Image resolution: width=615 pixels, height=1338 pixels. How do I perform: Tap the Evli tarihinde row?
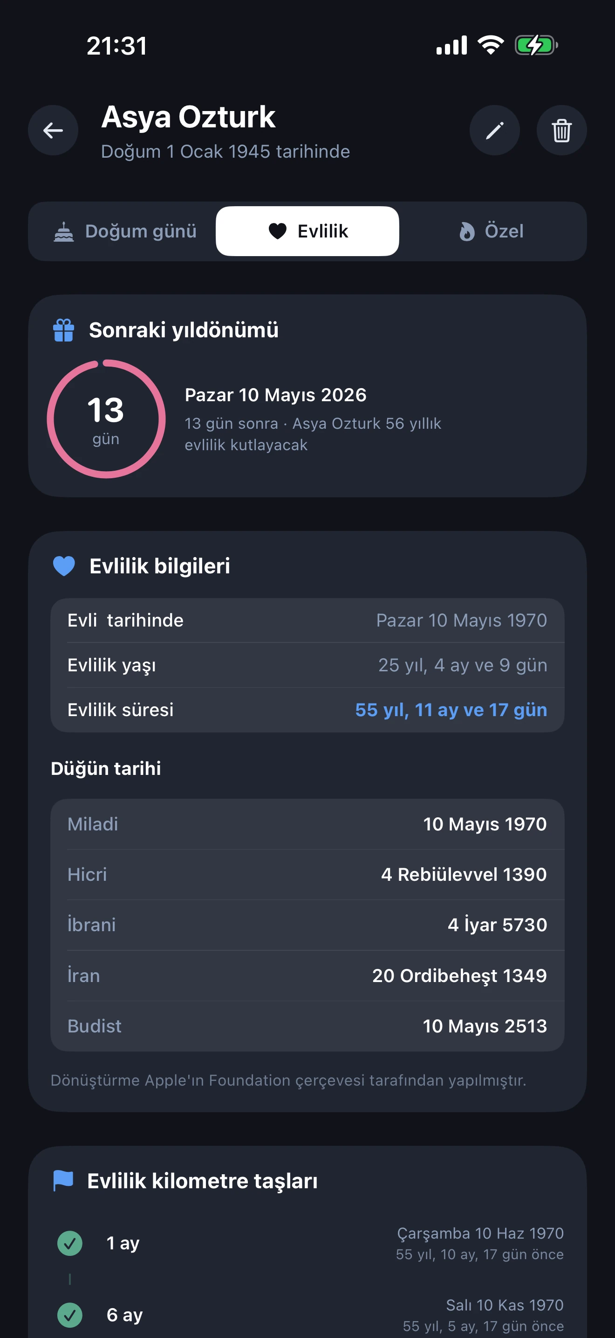click(x=307, y=620)
